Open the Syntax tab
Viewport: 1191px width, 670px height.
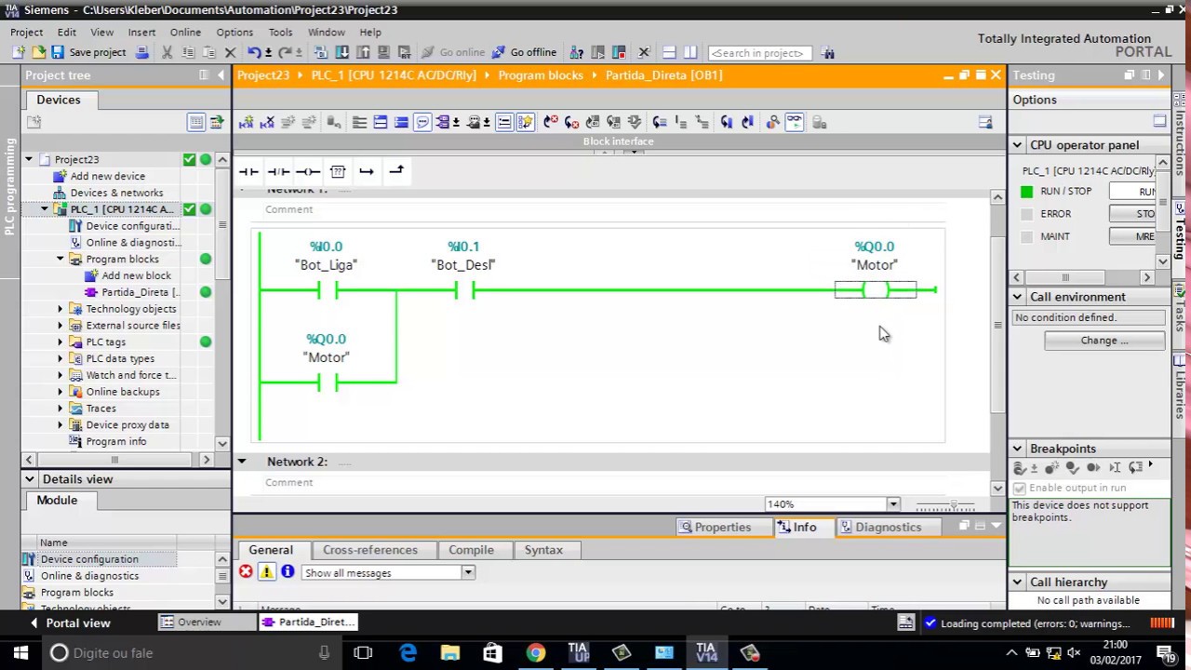(x=543, y=550)
